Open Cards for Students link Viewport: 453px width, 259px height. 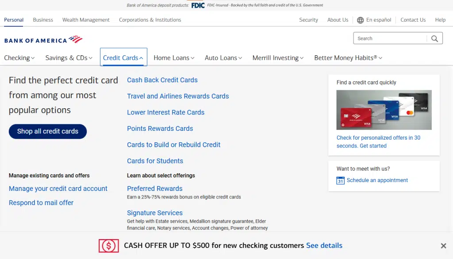coord(155,161)
